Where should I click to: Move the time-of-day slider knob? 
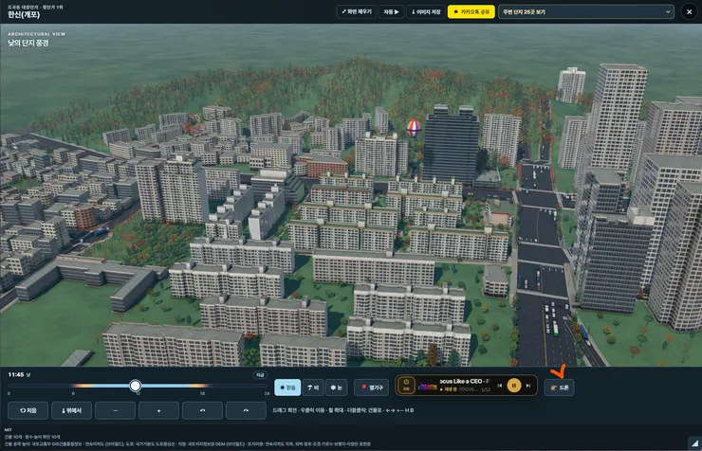tap(136, 386)
